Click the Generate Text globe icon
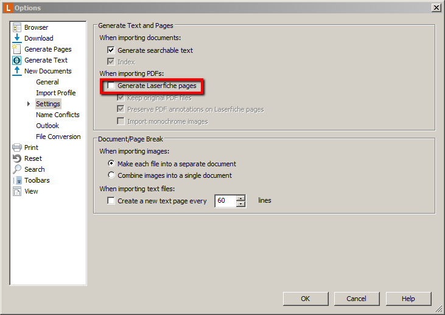 17,60
